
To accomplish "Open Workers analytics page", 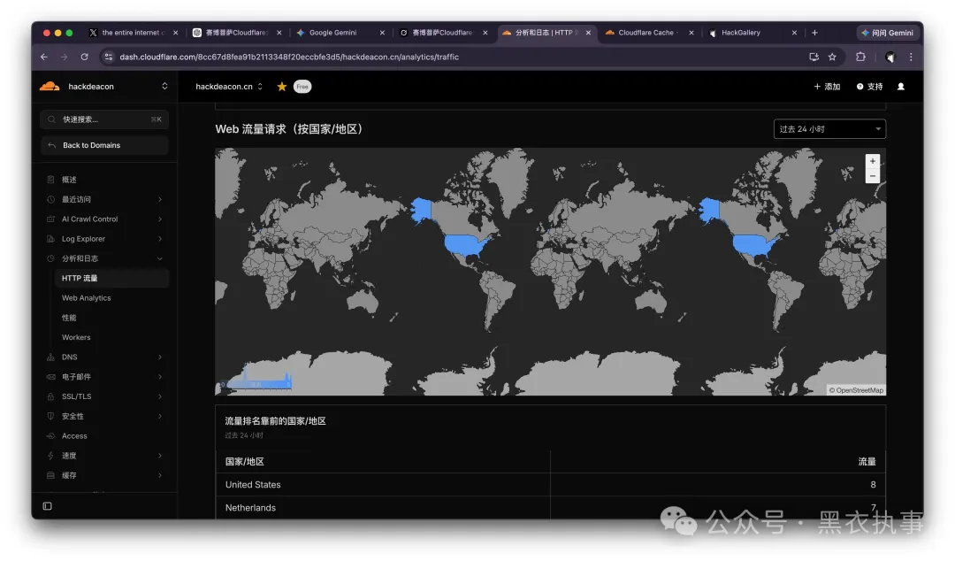I will click(76, 337).
